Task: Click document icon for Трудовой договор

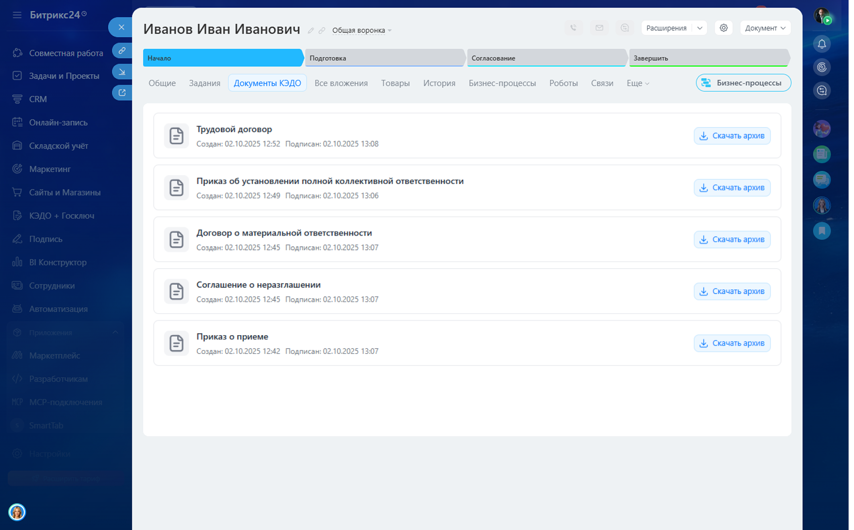Action: tap(176, 136)
